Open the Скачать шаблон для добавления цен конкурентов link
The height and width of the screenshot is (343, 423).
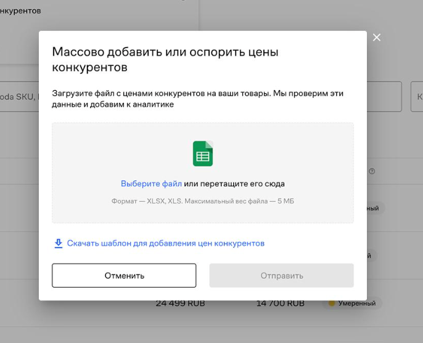(x=165, y=243)
